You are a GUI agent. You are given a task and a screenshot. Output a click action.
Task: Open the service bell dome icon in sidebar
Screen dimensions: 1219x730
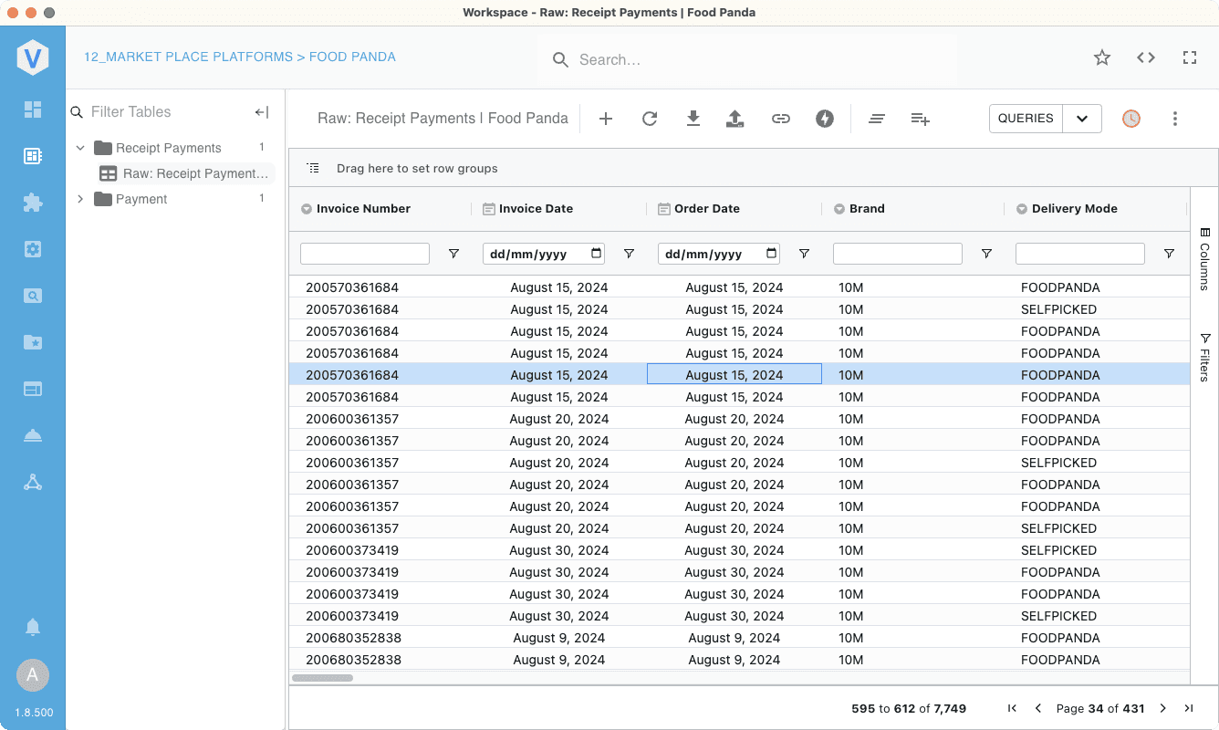coord(33,435)
